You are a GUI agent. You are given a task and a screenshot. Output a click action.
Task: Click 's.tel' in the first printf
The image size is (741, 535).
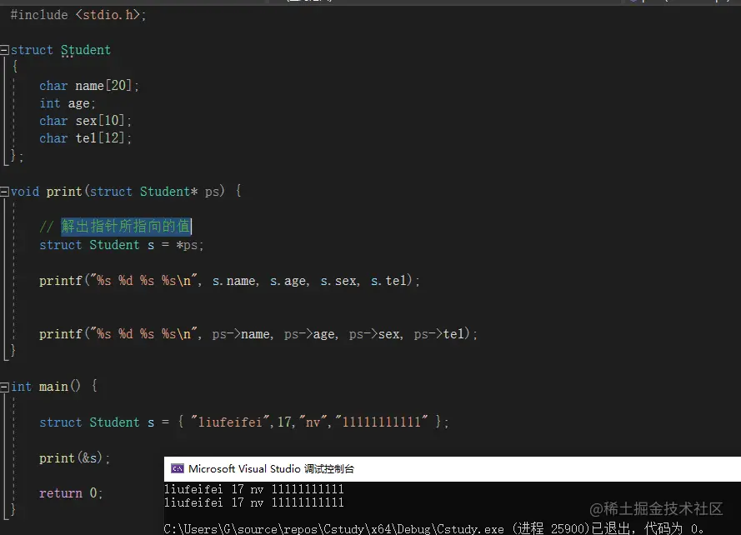click(389, 281)
